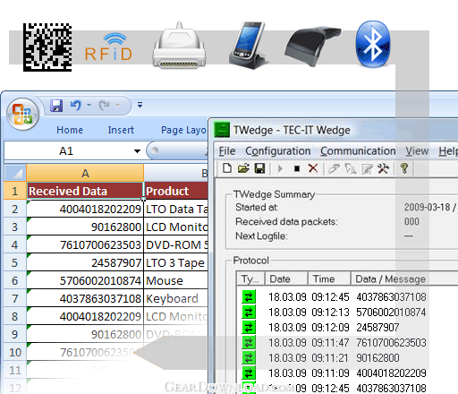Image resolution: width=458 pixels, height=394 pixels.
Task: Click the Office button in Excel
Action: (x=22, y=115)
